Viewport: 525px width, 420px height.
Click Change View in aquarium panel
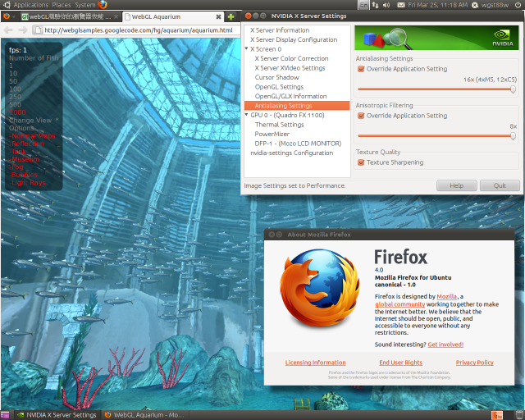(x=30, y=121)
